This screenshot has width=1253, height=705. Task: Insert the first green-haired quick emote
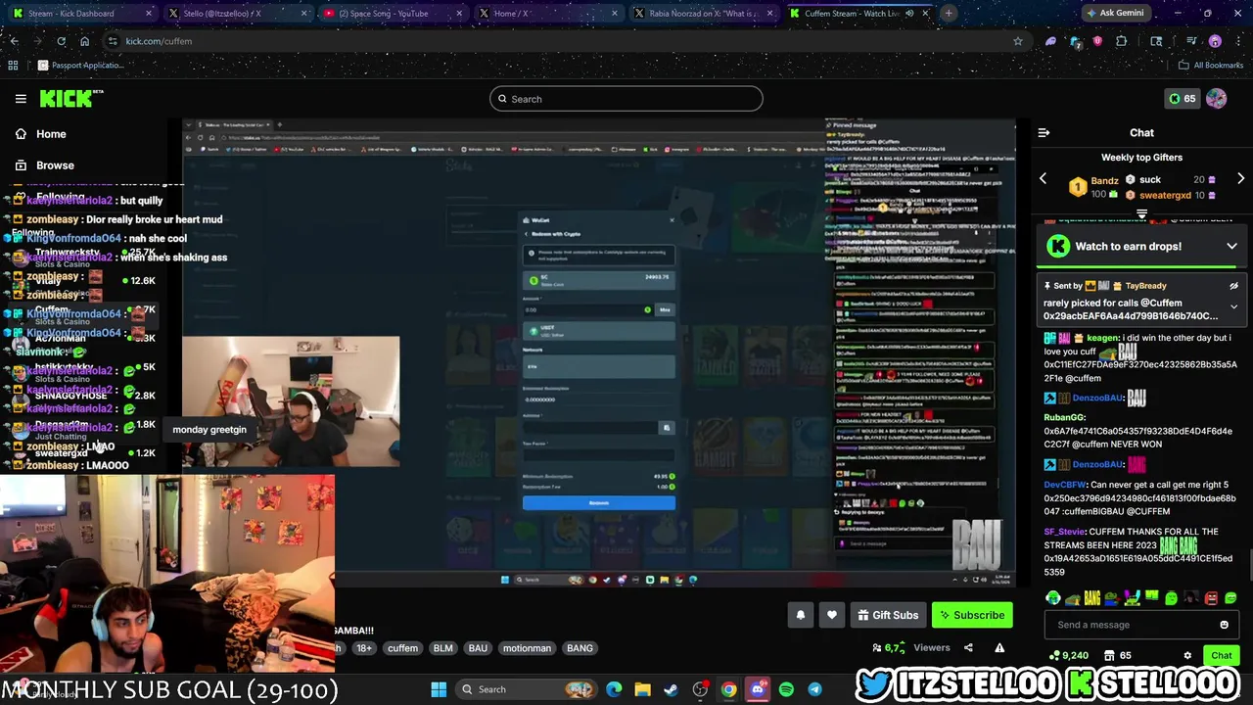[1053, 598]
